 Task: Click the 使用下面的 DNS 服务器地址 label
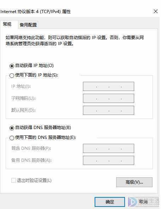(x=46, y=137)
